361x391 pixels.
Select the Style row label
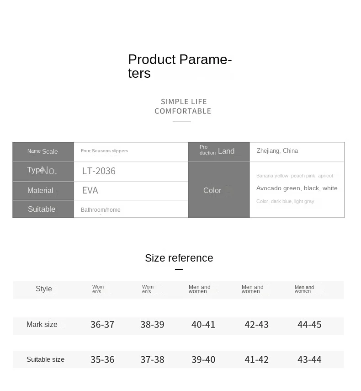(x=44, y=289)
